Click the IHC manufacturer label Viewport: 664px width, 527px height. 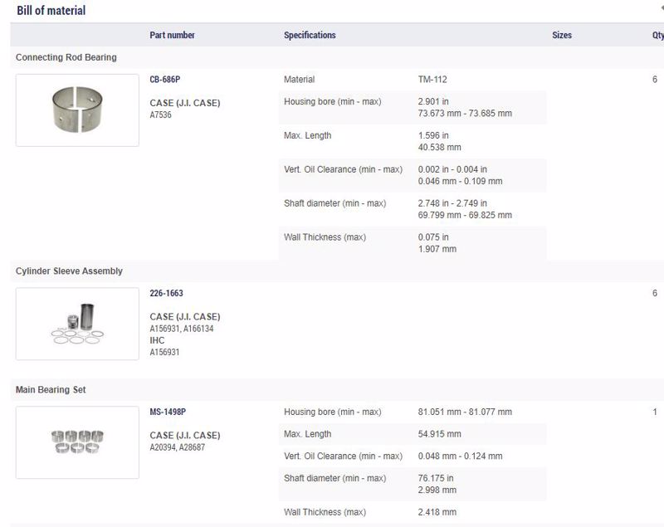(x=157, y=340)
